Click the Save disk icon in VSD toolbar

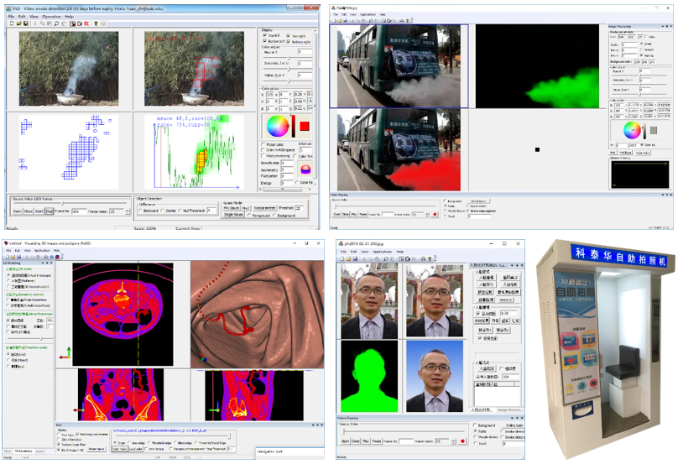(23, 23)
